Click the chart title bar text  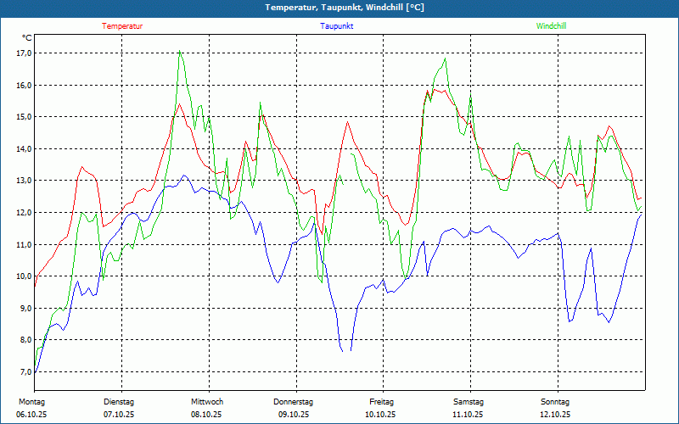(x=345, y=8)
